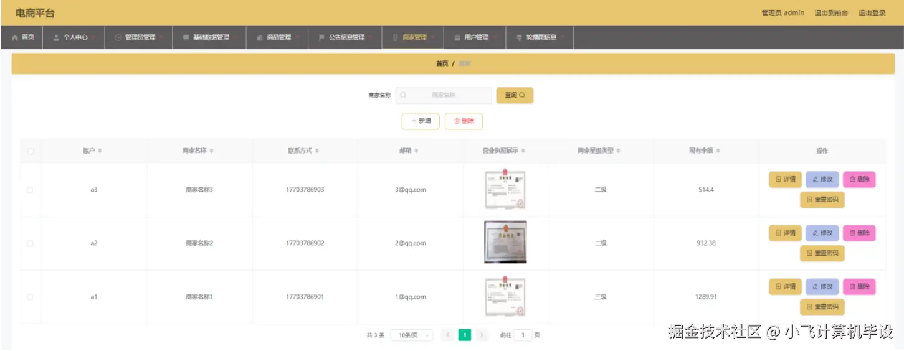Viewport: 904px width, 351px height.
Task: Click the balance value 514.4
Action: (x=706, y=190)
